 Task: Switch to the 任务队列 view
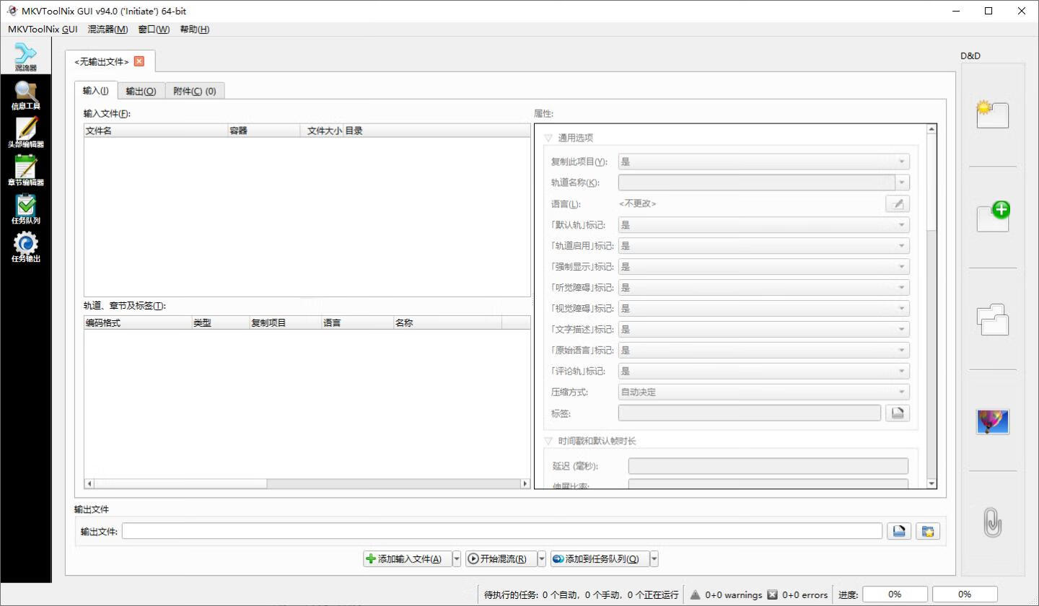click(25, 209)
